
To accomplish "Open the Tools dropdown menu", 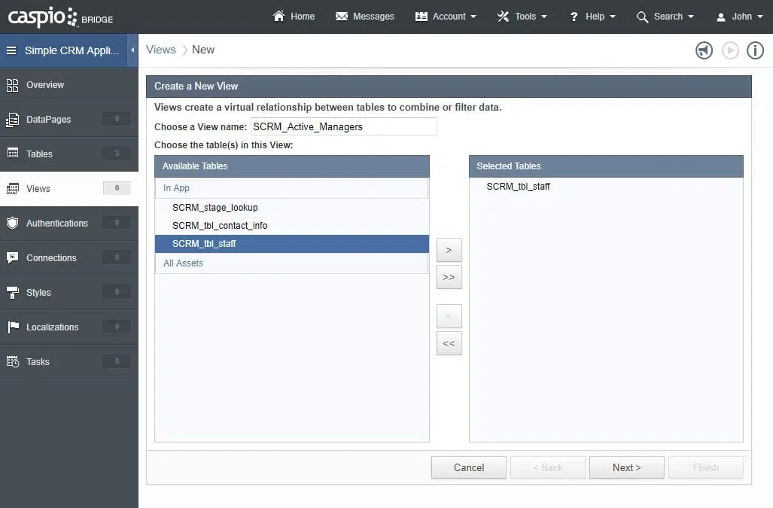I will [x=522, y=17].
